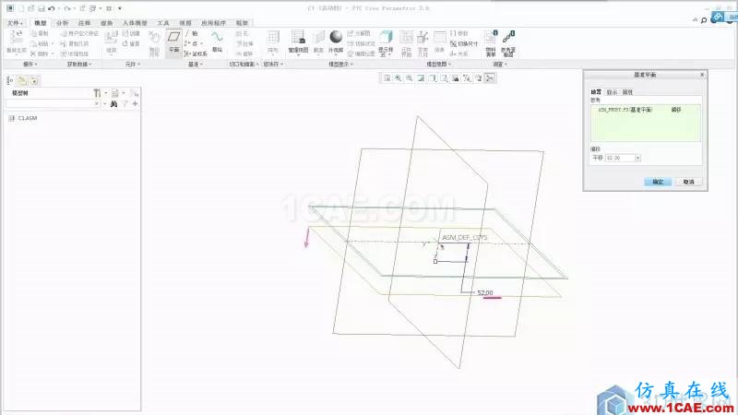The image size is (738, 415).
Task: Click the Save icon in quick access toolbar
Action: 41,8
